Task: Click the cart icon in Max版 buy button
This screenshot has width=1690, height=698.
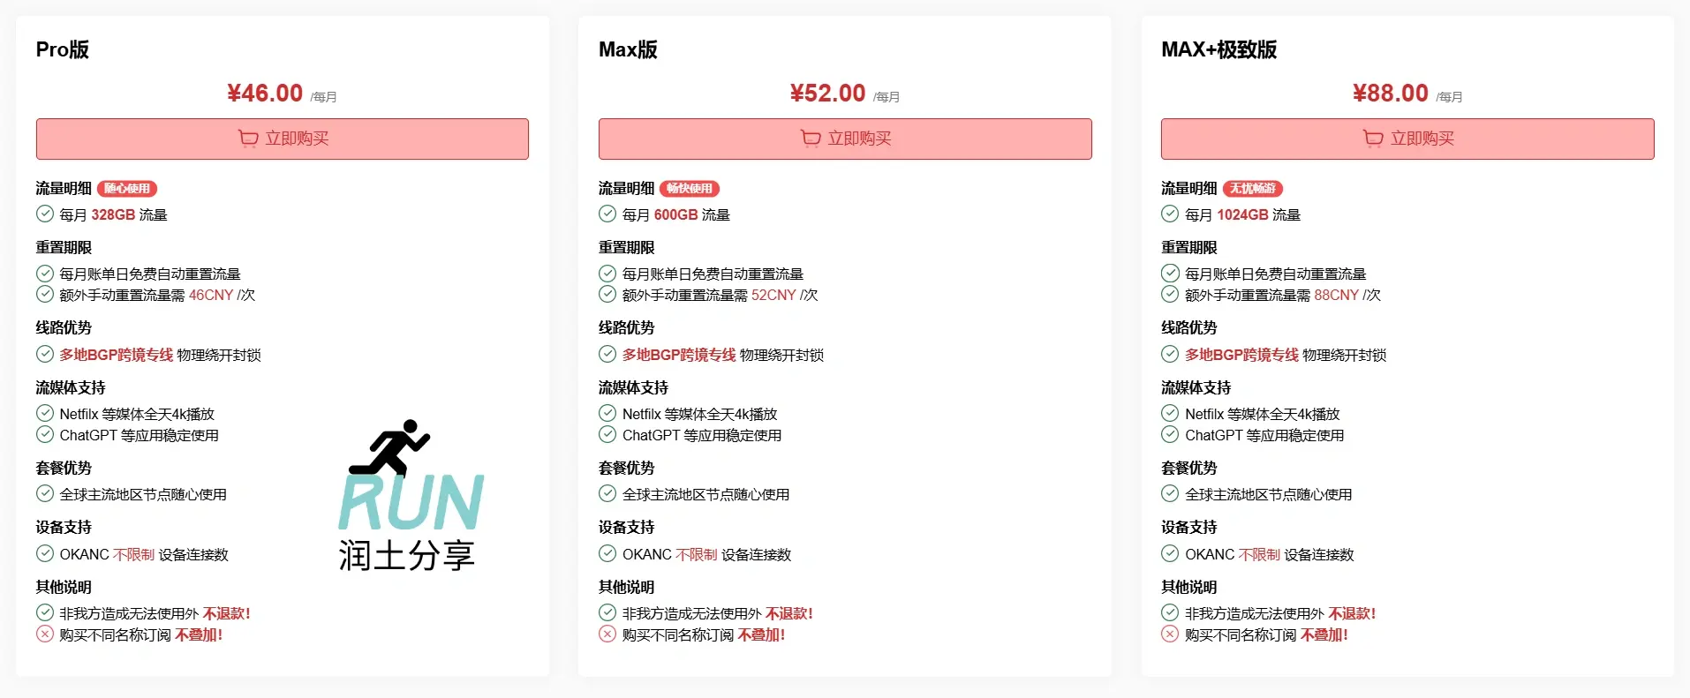Action: click(x=811, y=139)
